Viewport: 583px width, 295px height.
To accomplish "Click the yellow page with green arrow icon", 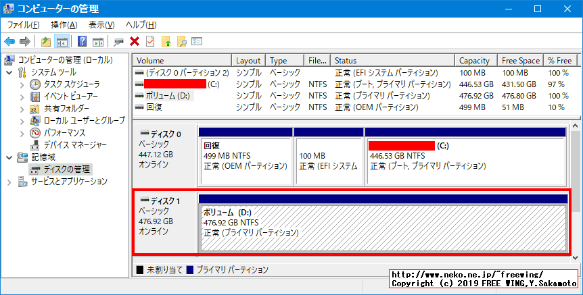I will pos(166,41).
